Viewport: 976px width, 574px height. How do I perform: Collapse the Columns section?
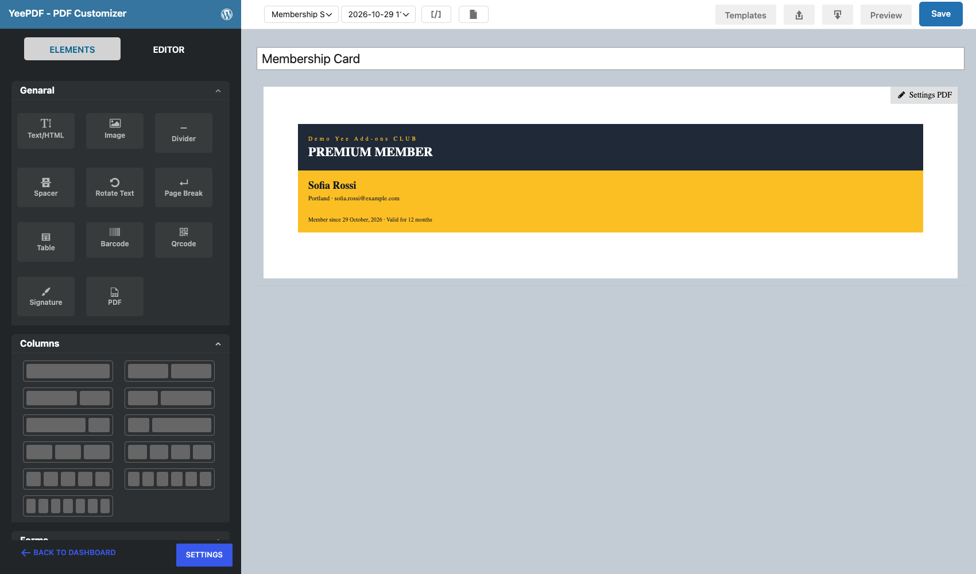tap(218, 344)
